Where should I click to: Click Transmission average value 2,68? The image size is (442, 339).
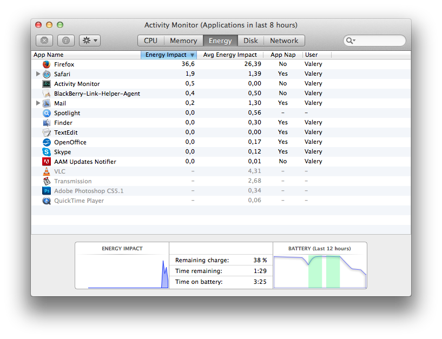[255, 181]
